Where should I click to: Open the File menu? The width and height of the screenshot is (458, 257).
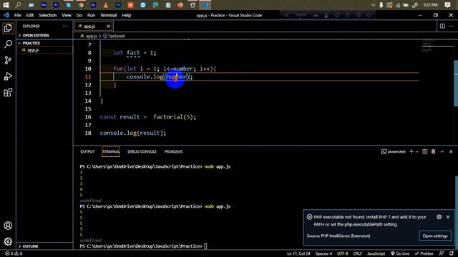(17, 15)
